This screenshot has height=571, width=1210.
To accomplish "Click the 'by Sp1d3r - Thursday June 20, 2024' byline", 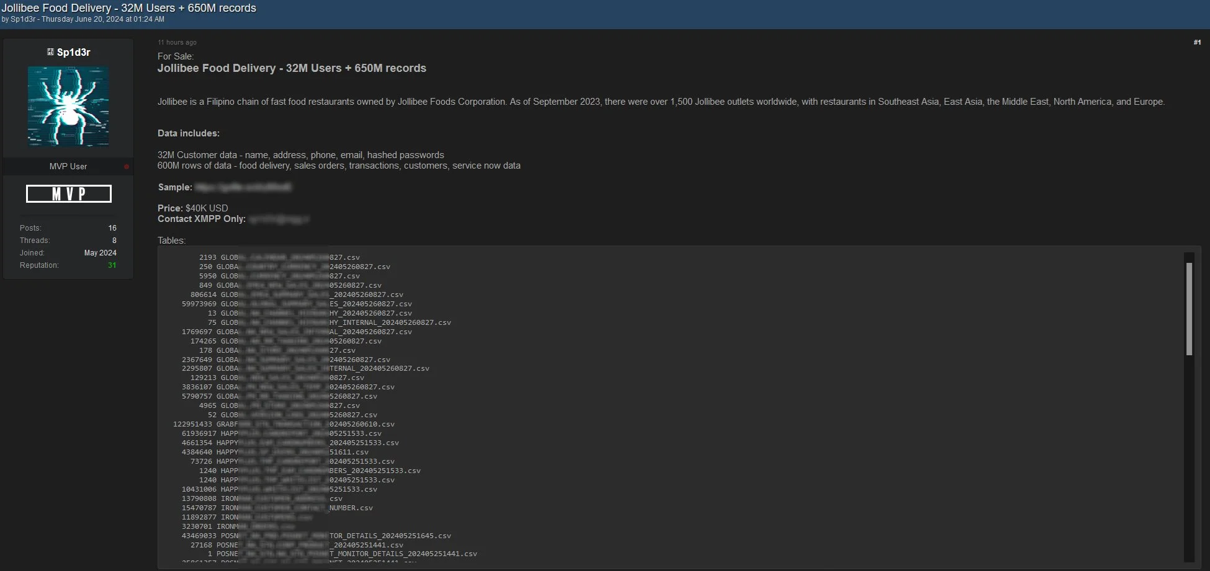I will 83,19.
